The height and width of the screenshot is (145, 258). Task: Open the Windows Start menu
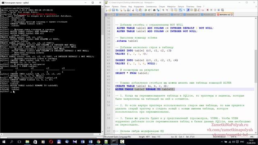(x=4, y=142)
